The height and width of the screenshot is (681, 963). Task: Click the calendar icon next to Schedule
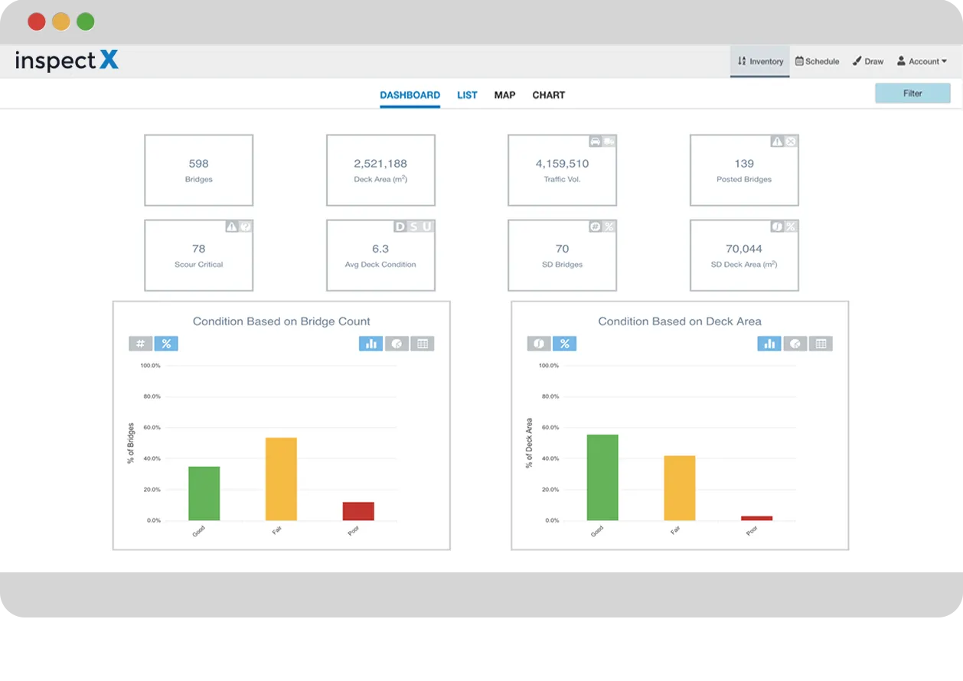pos(798,61)
